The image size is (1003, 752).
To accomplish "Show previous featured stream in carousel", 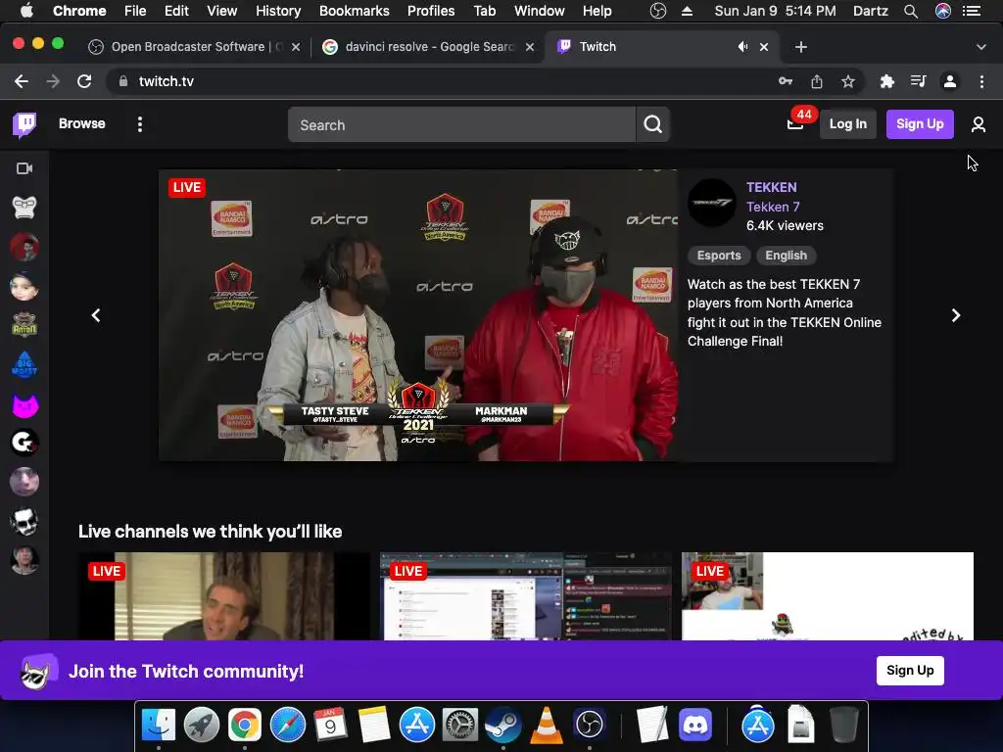I will click(x=96, y=315).
